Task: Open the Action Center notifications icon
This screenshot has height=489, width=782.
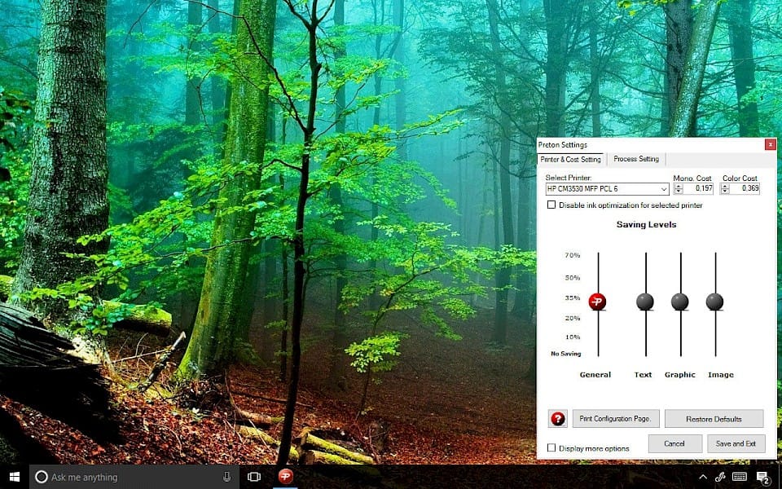Action: click(762, 477)
